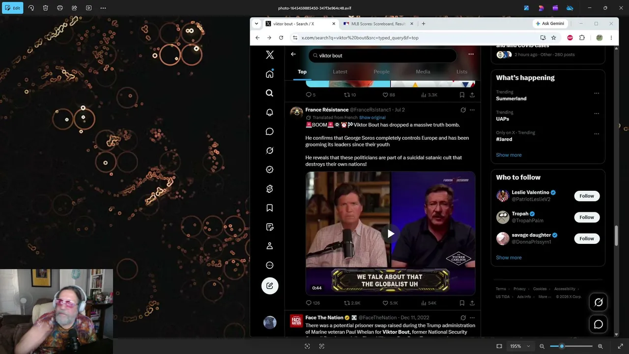Select the Top search tab
Image resolution: width=629 pixels, height=354 pixels.
(302, 72)
